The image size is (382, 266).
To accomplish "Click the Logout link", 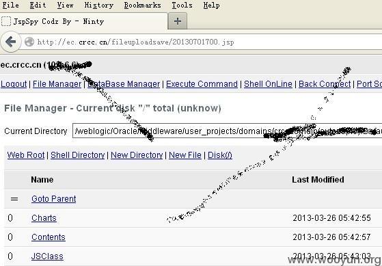I will pyautogui.click(x=14, y=84).
